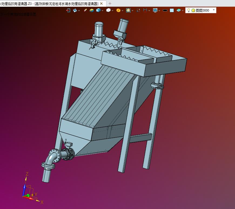Click yellow circle icon beside 图层0000
This screenshot has height=209, width=235.
[193, 10]
